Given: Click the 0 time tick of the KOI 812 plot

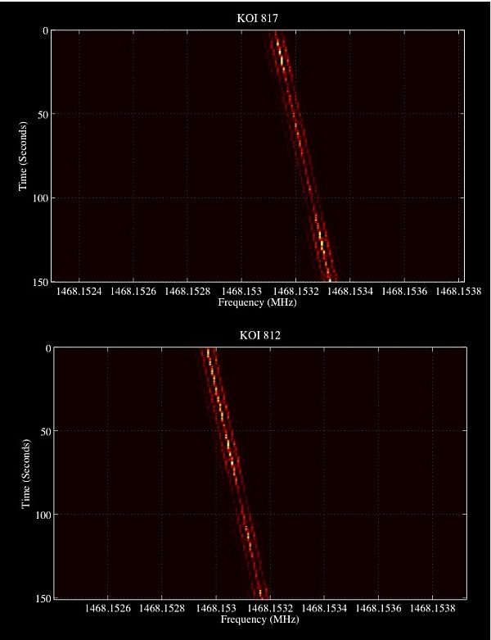Looking at the screenshot, I should point(48,348).
